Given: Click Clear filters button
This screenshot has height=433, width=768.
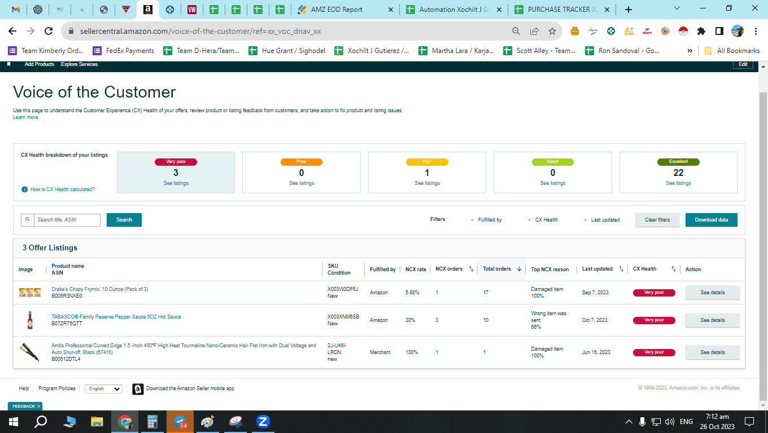Looking at the screenshot, I should click(x=657, y=220).
